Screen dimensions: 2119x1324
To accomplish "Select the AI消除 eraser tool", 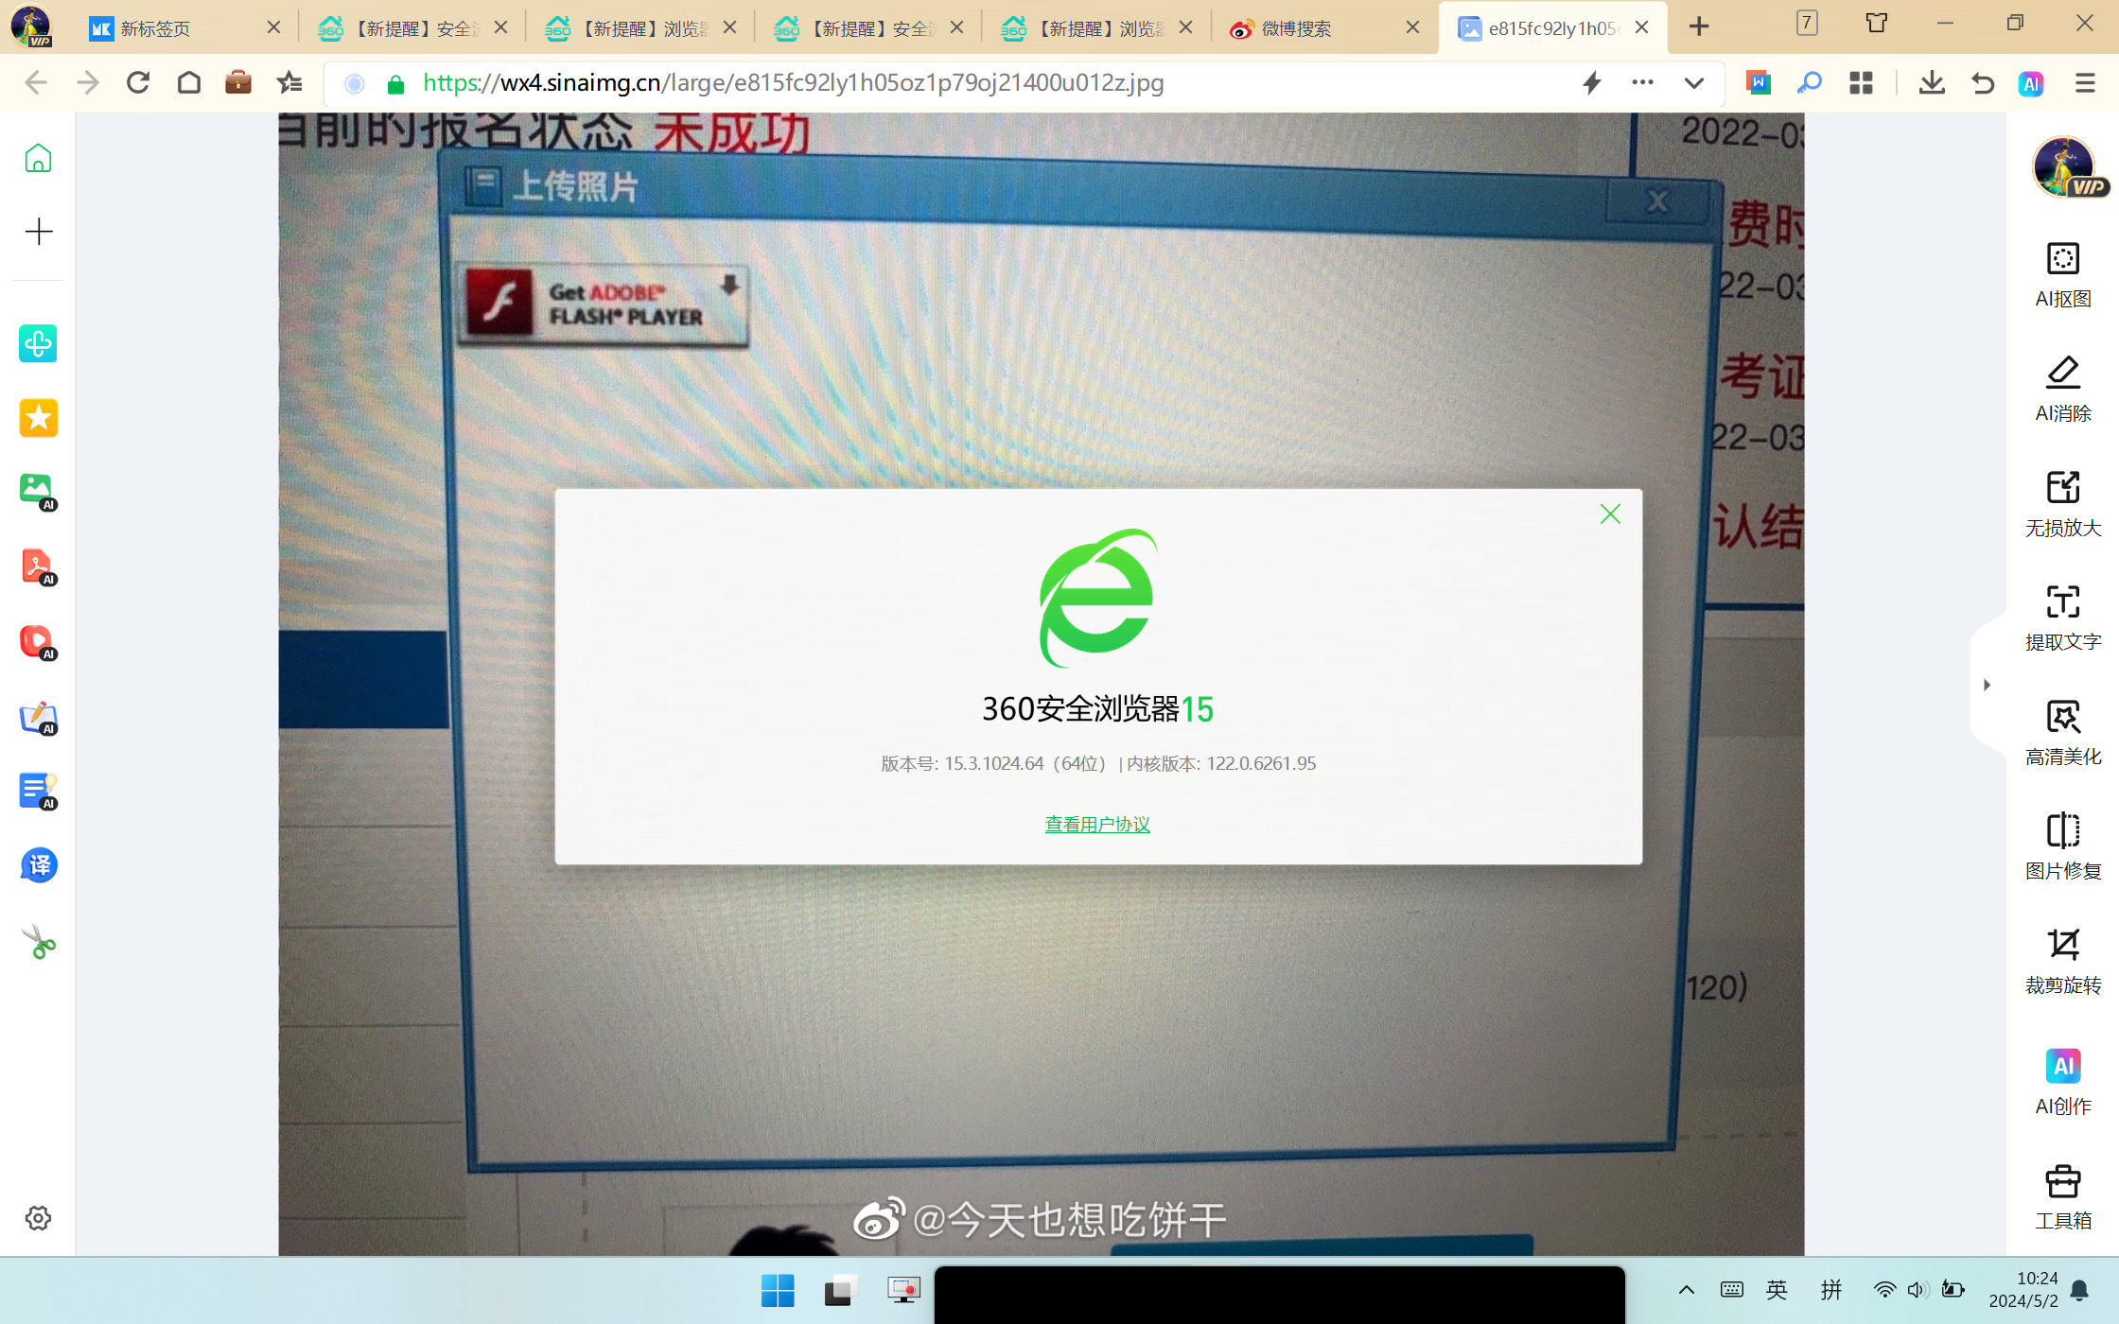I will click(2062, 390).
